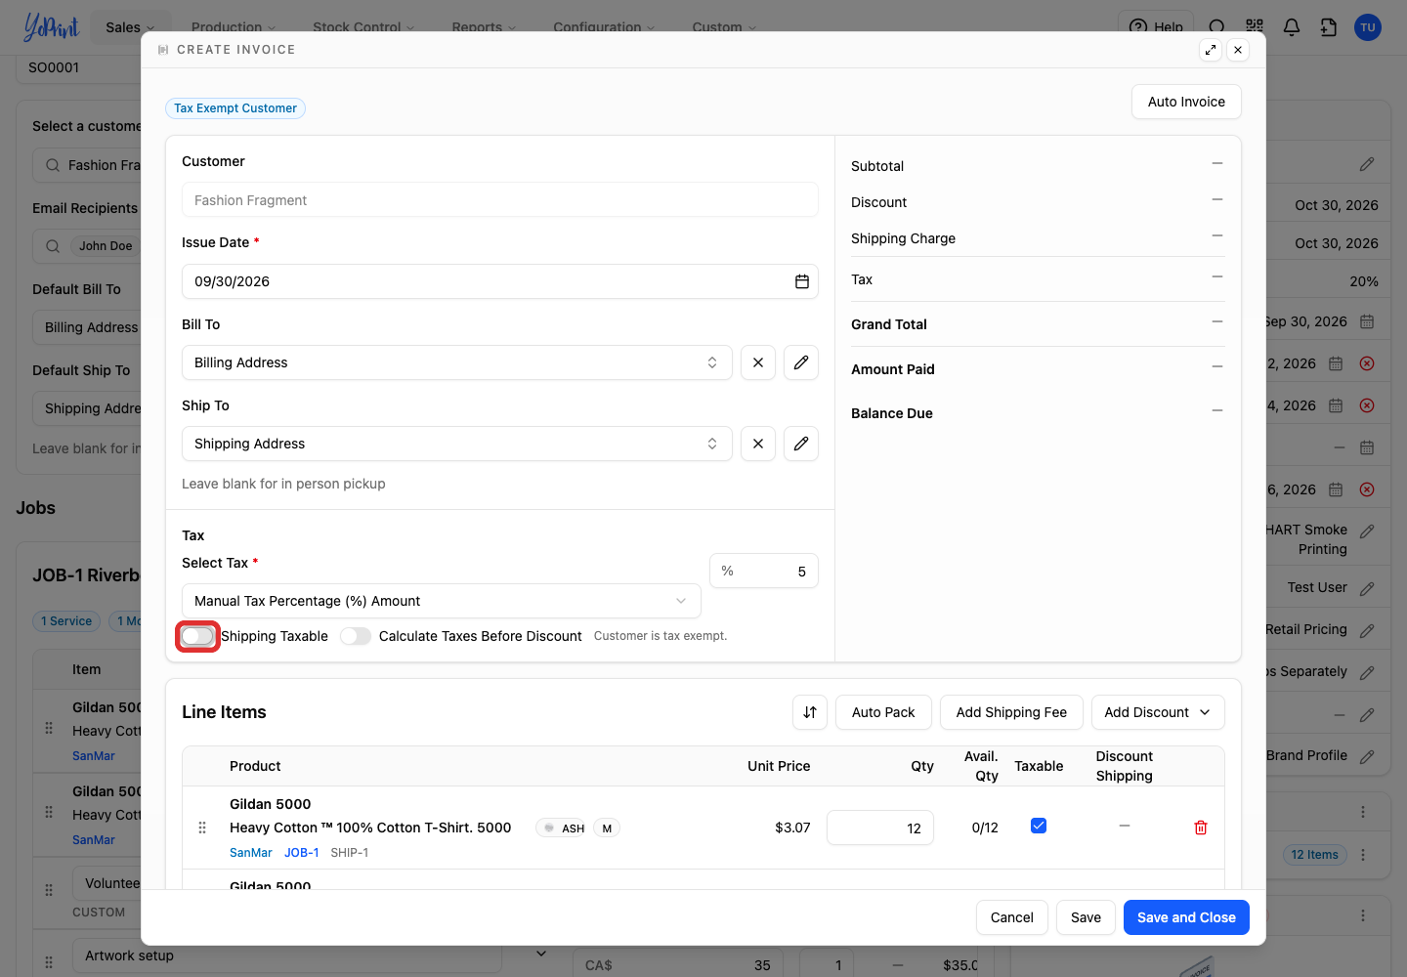Screen dimensions: 1407x977
Task: Edit the Test User field pencil
Action: click(1367, 588)
